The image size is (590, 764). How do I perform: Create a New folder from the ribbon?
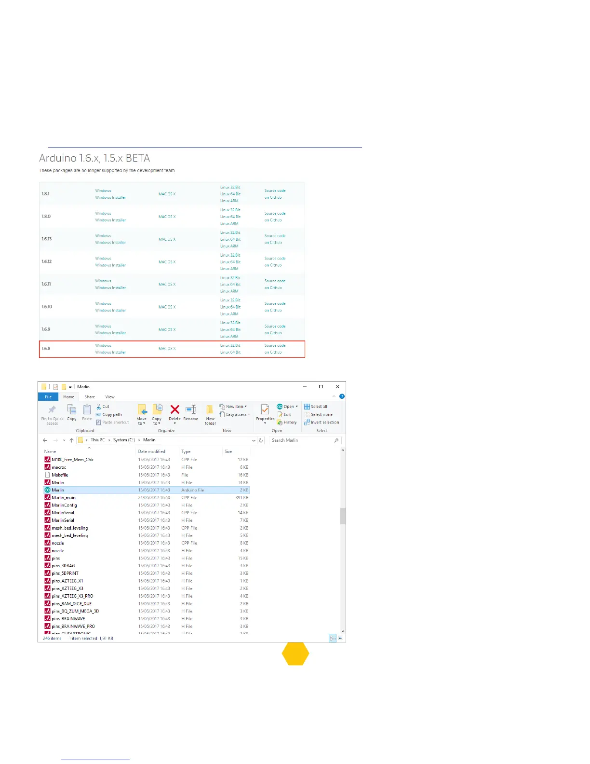click(210, 414)
